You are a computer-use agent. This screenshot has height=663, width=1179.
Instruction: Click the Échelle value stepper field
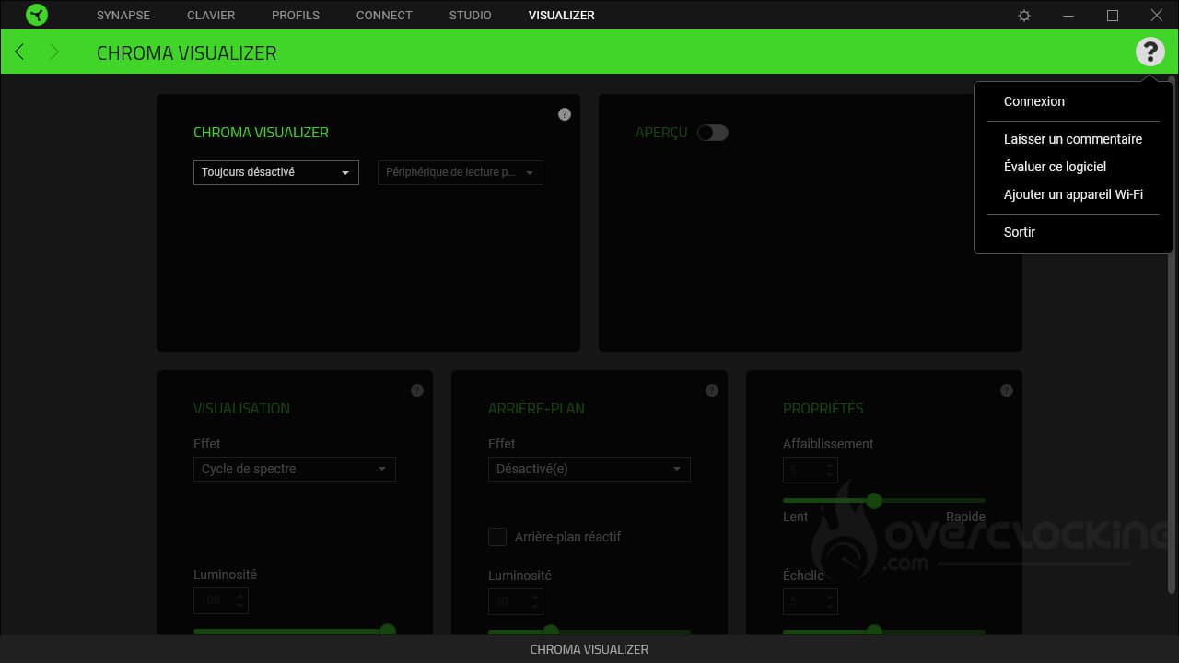pos(811,601)
